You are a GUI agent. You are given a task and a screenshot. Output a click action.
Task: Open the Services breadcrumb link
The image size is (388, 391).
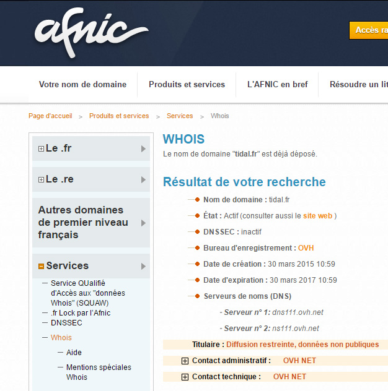[x=180, y=116]
